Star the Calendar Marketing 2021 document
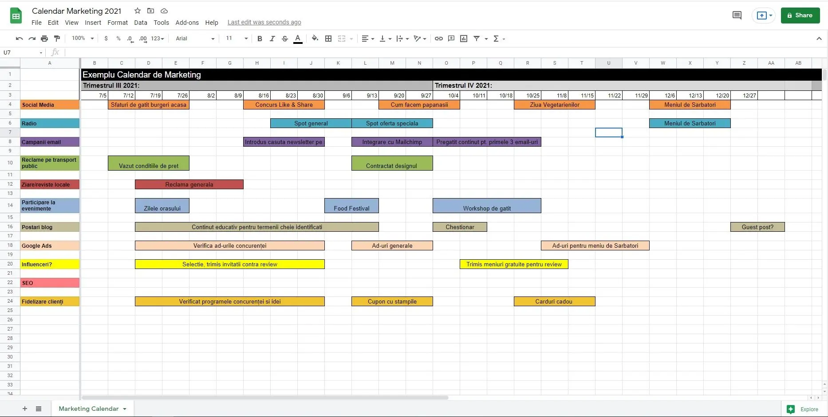Viewport: 828px width, 417px height. pos(137,11)
